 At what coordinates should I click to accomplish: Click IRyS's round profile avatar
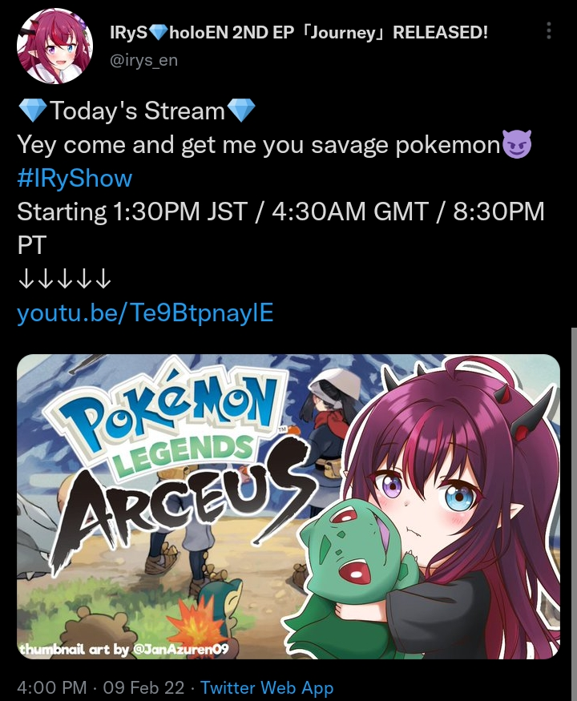pos(54,46)
